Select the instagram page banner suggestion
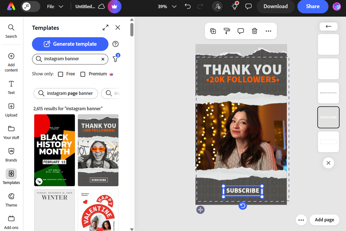Viewport: 346px width, 231px height. (x=66, y=93)
